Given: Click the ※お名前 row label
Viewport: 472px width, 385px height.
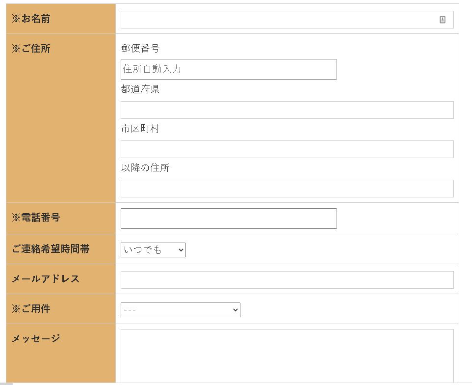Looking at the screenshot, I should coord(31,19).
